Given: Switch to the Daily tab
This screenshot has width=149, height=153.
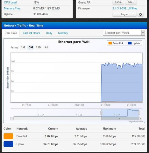Looking at the screenshot, I should pos(49,33).
